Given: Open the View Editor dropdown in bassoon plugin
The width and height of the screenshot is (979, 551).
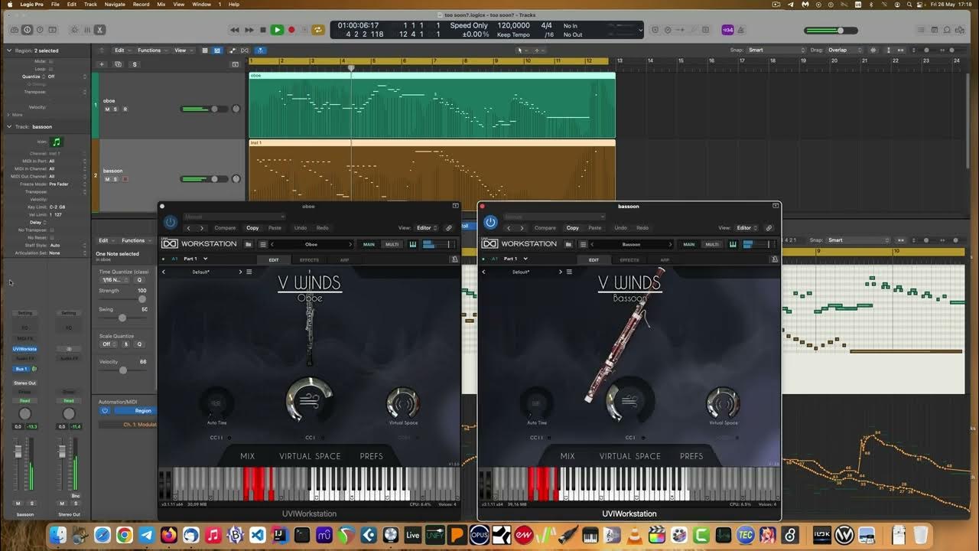Looking at the screenshot, I should coord(746,227).
